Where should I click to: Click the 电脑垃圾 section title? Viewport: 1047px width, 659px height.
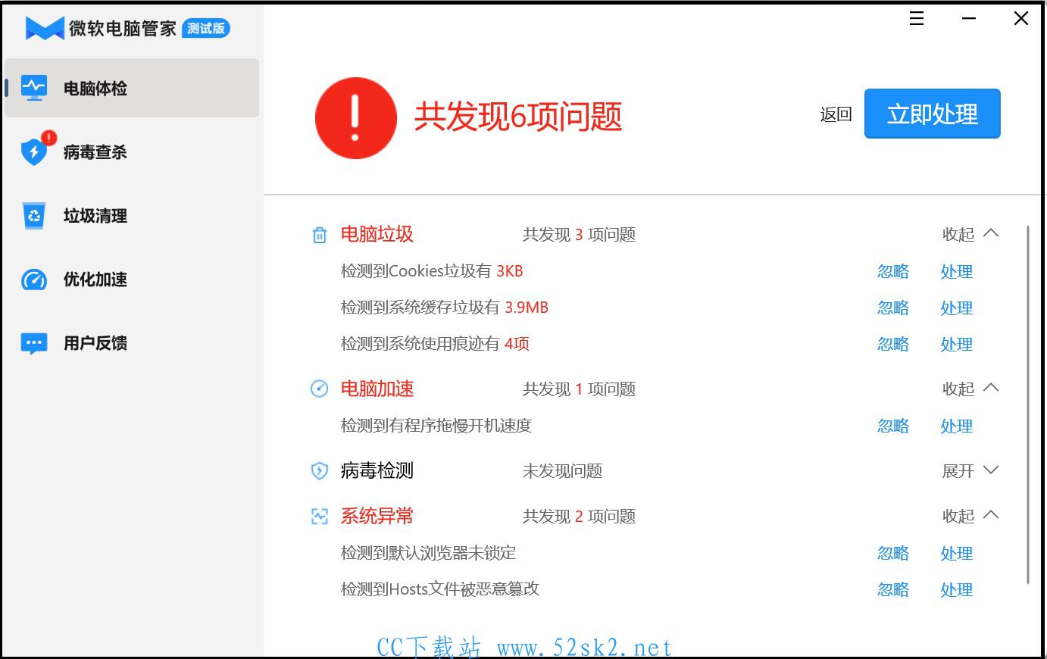(x=377, y=235)
